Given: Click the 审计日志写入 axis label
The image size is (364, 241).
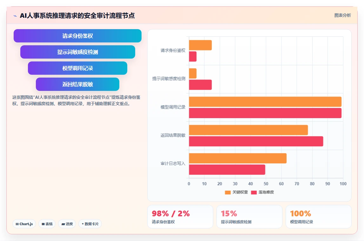Looking at the screenshot, I should pyautogui.click(x=173, y=164).
